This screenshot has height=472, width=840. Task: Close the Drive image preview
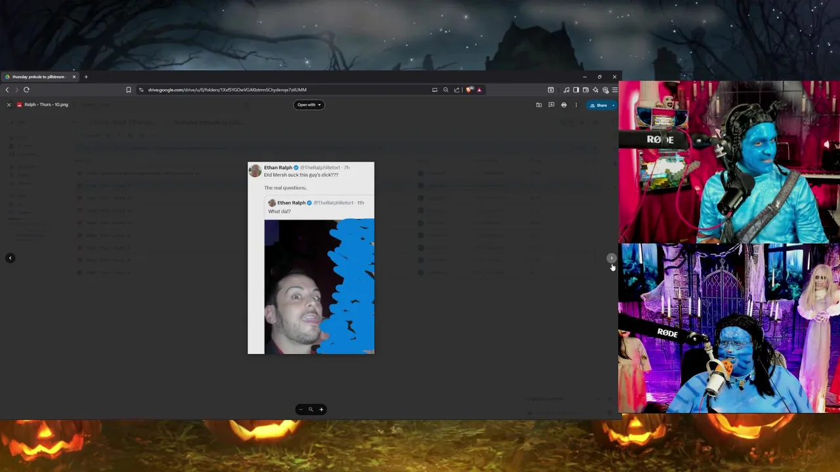tap(9, 105)
